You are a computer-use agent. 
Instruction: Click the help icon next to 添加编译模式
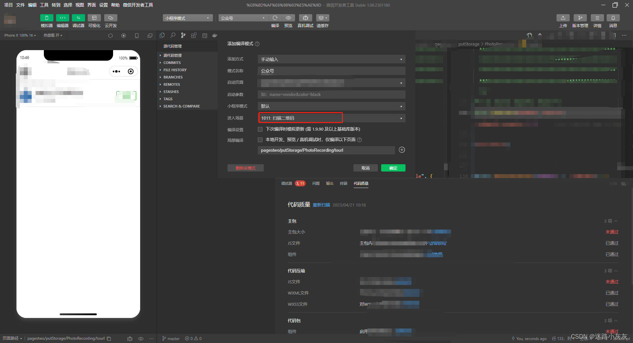pos(257,44)
